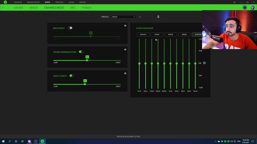Open the profile options three-dot menu

(x=140, y=17)
